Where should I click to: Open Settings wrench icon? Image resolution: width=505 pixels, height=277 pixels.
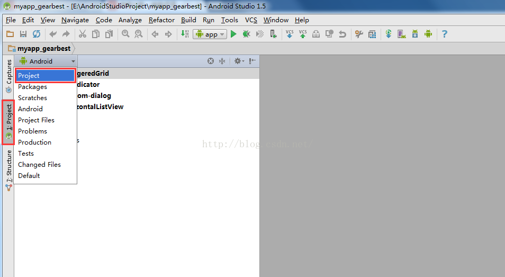(x=359, y=34)
